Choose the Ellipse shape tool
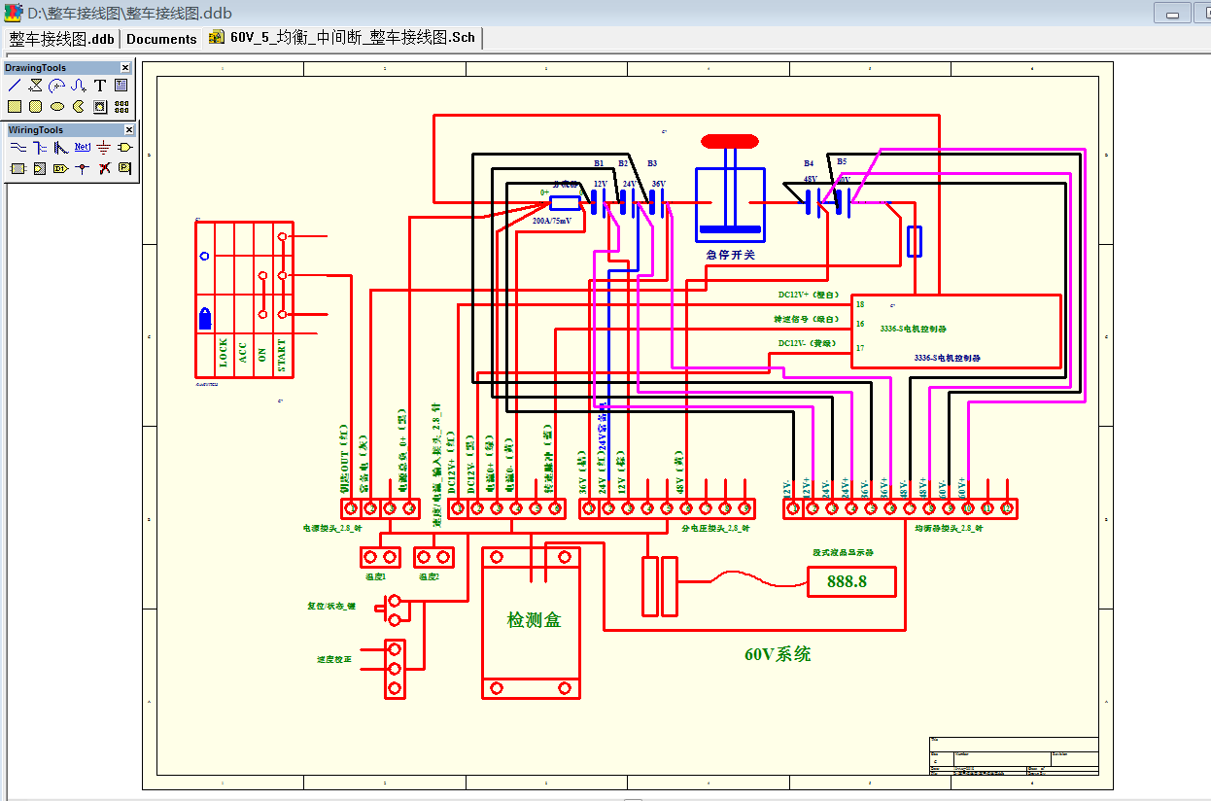 pyautogui.click(x=57, y=107)
